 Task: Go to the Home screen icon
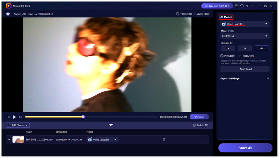coord(8,14)
